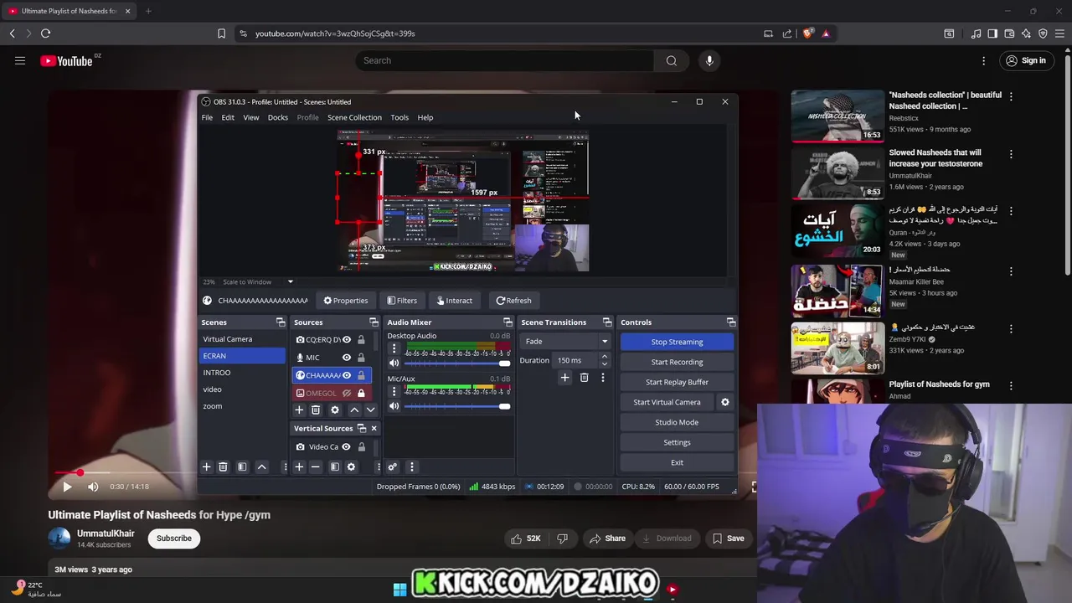
Task: Open advanced audio properties gears icon
Action: pyautogui.click(x=392, y=466)
